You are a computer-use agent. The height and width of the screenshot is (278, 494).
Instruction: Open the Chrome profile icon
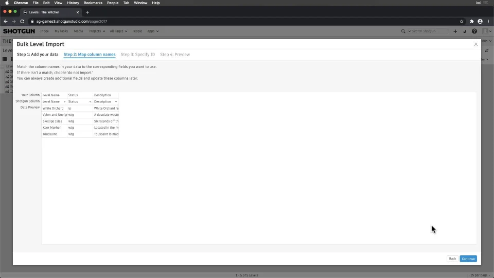coord(480,22)
